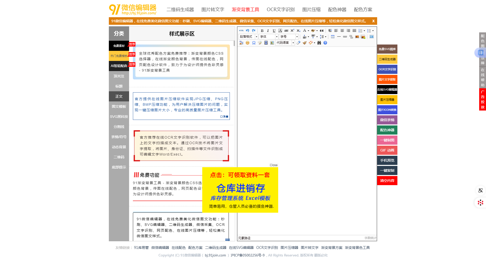
Task: Click the 91库易管 friendship link
Action: point(141,247)
